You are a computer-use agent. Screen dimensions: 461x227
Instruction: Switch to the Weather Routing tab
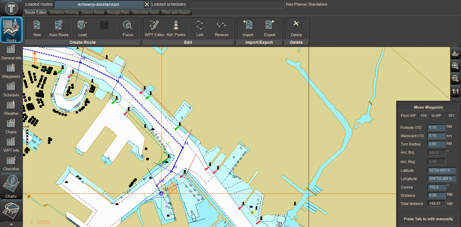coord(64,12)
